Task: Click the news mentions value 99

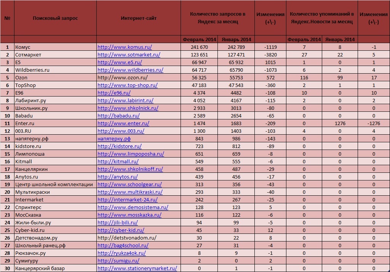Action: tap(340, 78)
